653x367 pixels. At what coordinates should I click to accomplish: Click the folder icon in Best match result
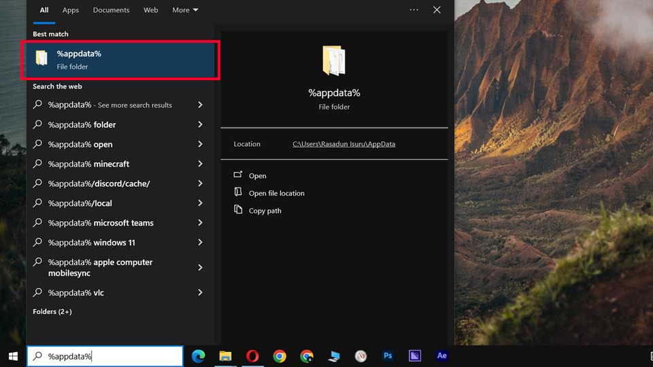pos(41,58)
